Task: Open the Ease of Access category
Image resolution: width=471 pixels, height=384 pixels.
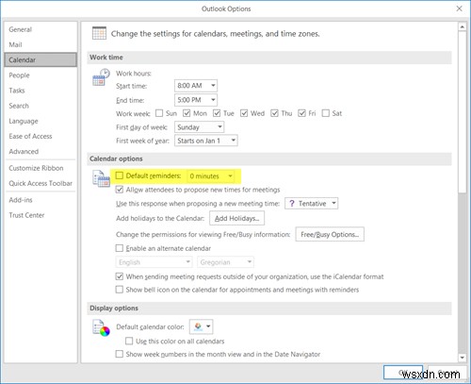Action: point(41,136)
